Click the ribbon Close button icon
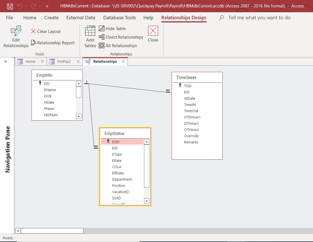The height and width of the screenshot is (242, 313). 153,31
